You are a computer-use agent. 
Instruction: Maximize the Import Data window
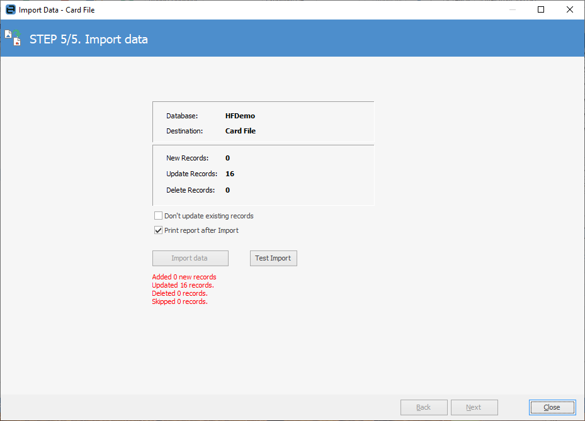[541, 9]
